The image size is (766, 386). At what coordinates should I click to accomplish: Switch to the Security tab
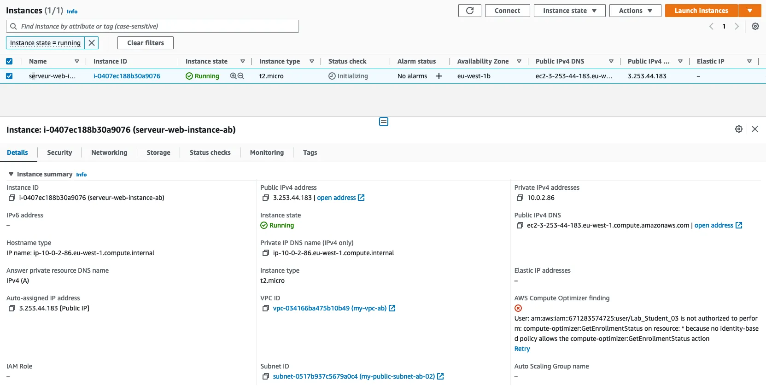point(59,152)
